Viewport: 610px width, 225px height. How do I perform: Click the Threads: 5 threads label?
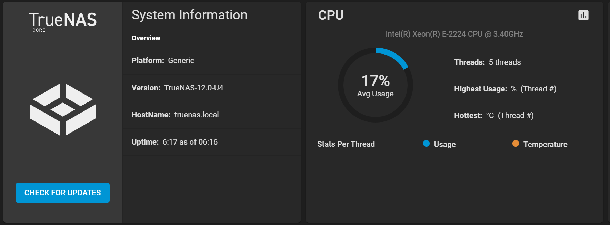click(x=487, y=62)
